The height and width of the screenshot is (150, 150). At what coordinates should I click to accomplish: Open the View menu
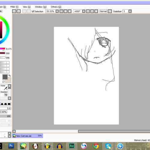[27, 7]
